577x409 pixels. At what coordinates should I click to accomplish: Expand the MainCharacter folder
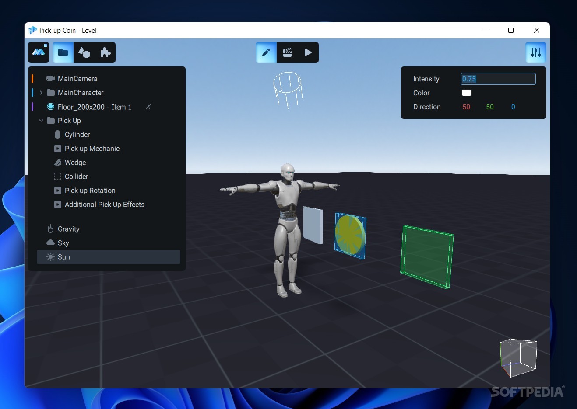point(41,93)
